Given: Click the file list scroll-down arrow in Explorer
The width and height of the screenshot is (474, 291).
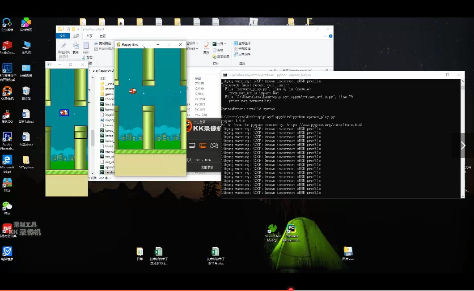Looking at the screenshot, I should tap(93, 173).
